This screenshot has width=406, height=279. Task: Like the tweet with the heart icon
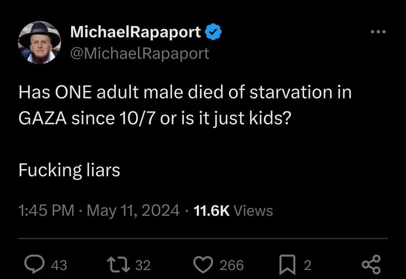(x=203, y=265)
